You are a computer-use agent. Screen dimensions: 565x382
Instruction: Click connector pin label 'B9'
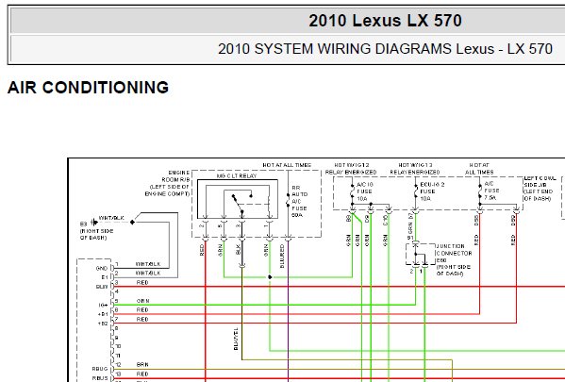pos(348,219)
